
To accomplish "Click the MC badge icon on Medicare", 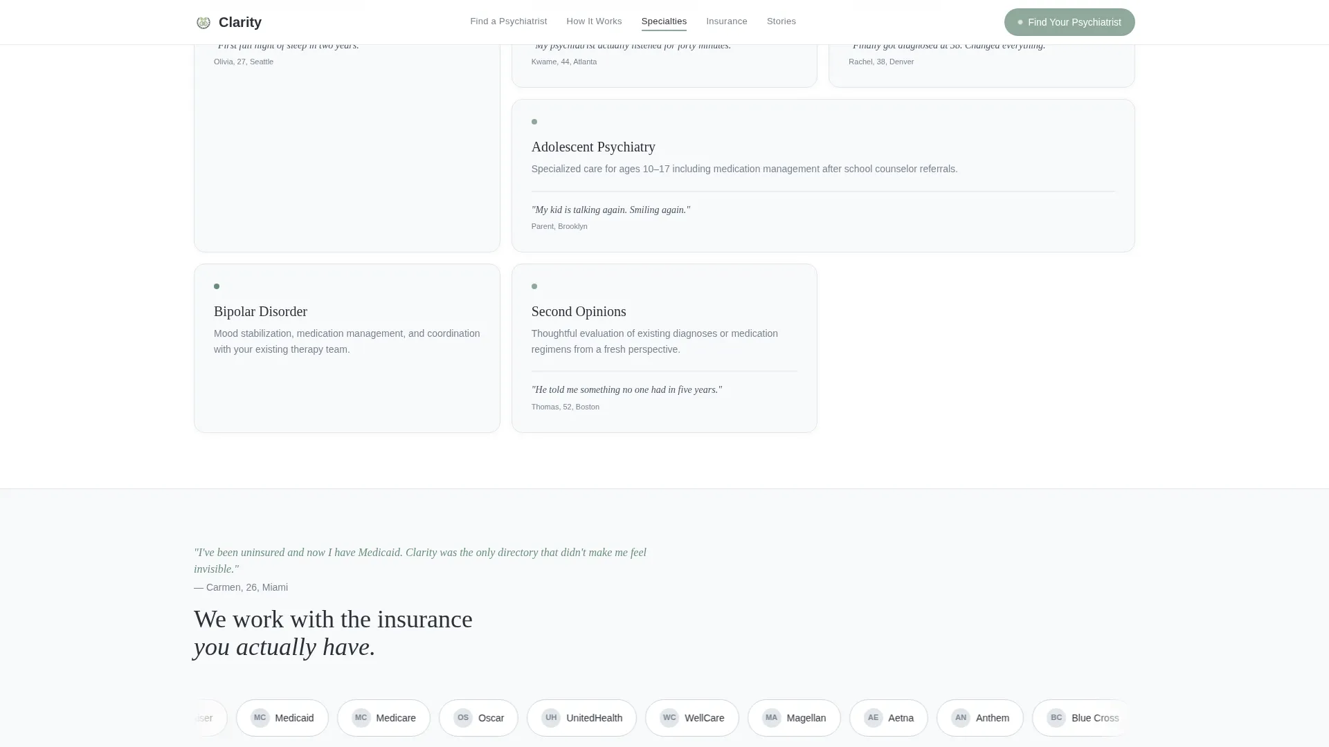I will pos(361,718).
